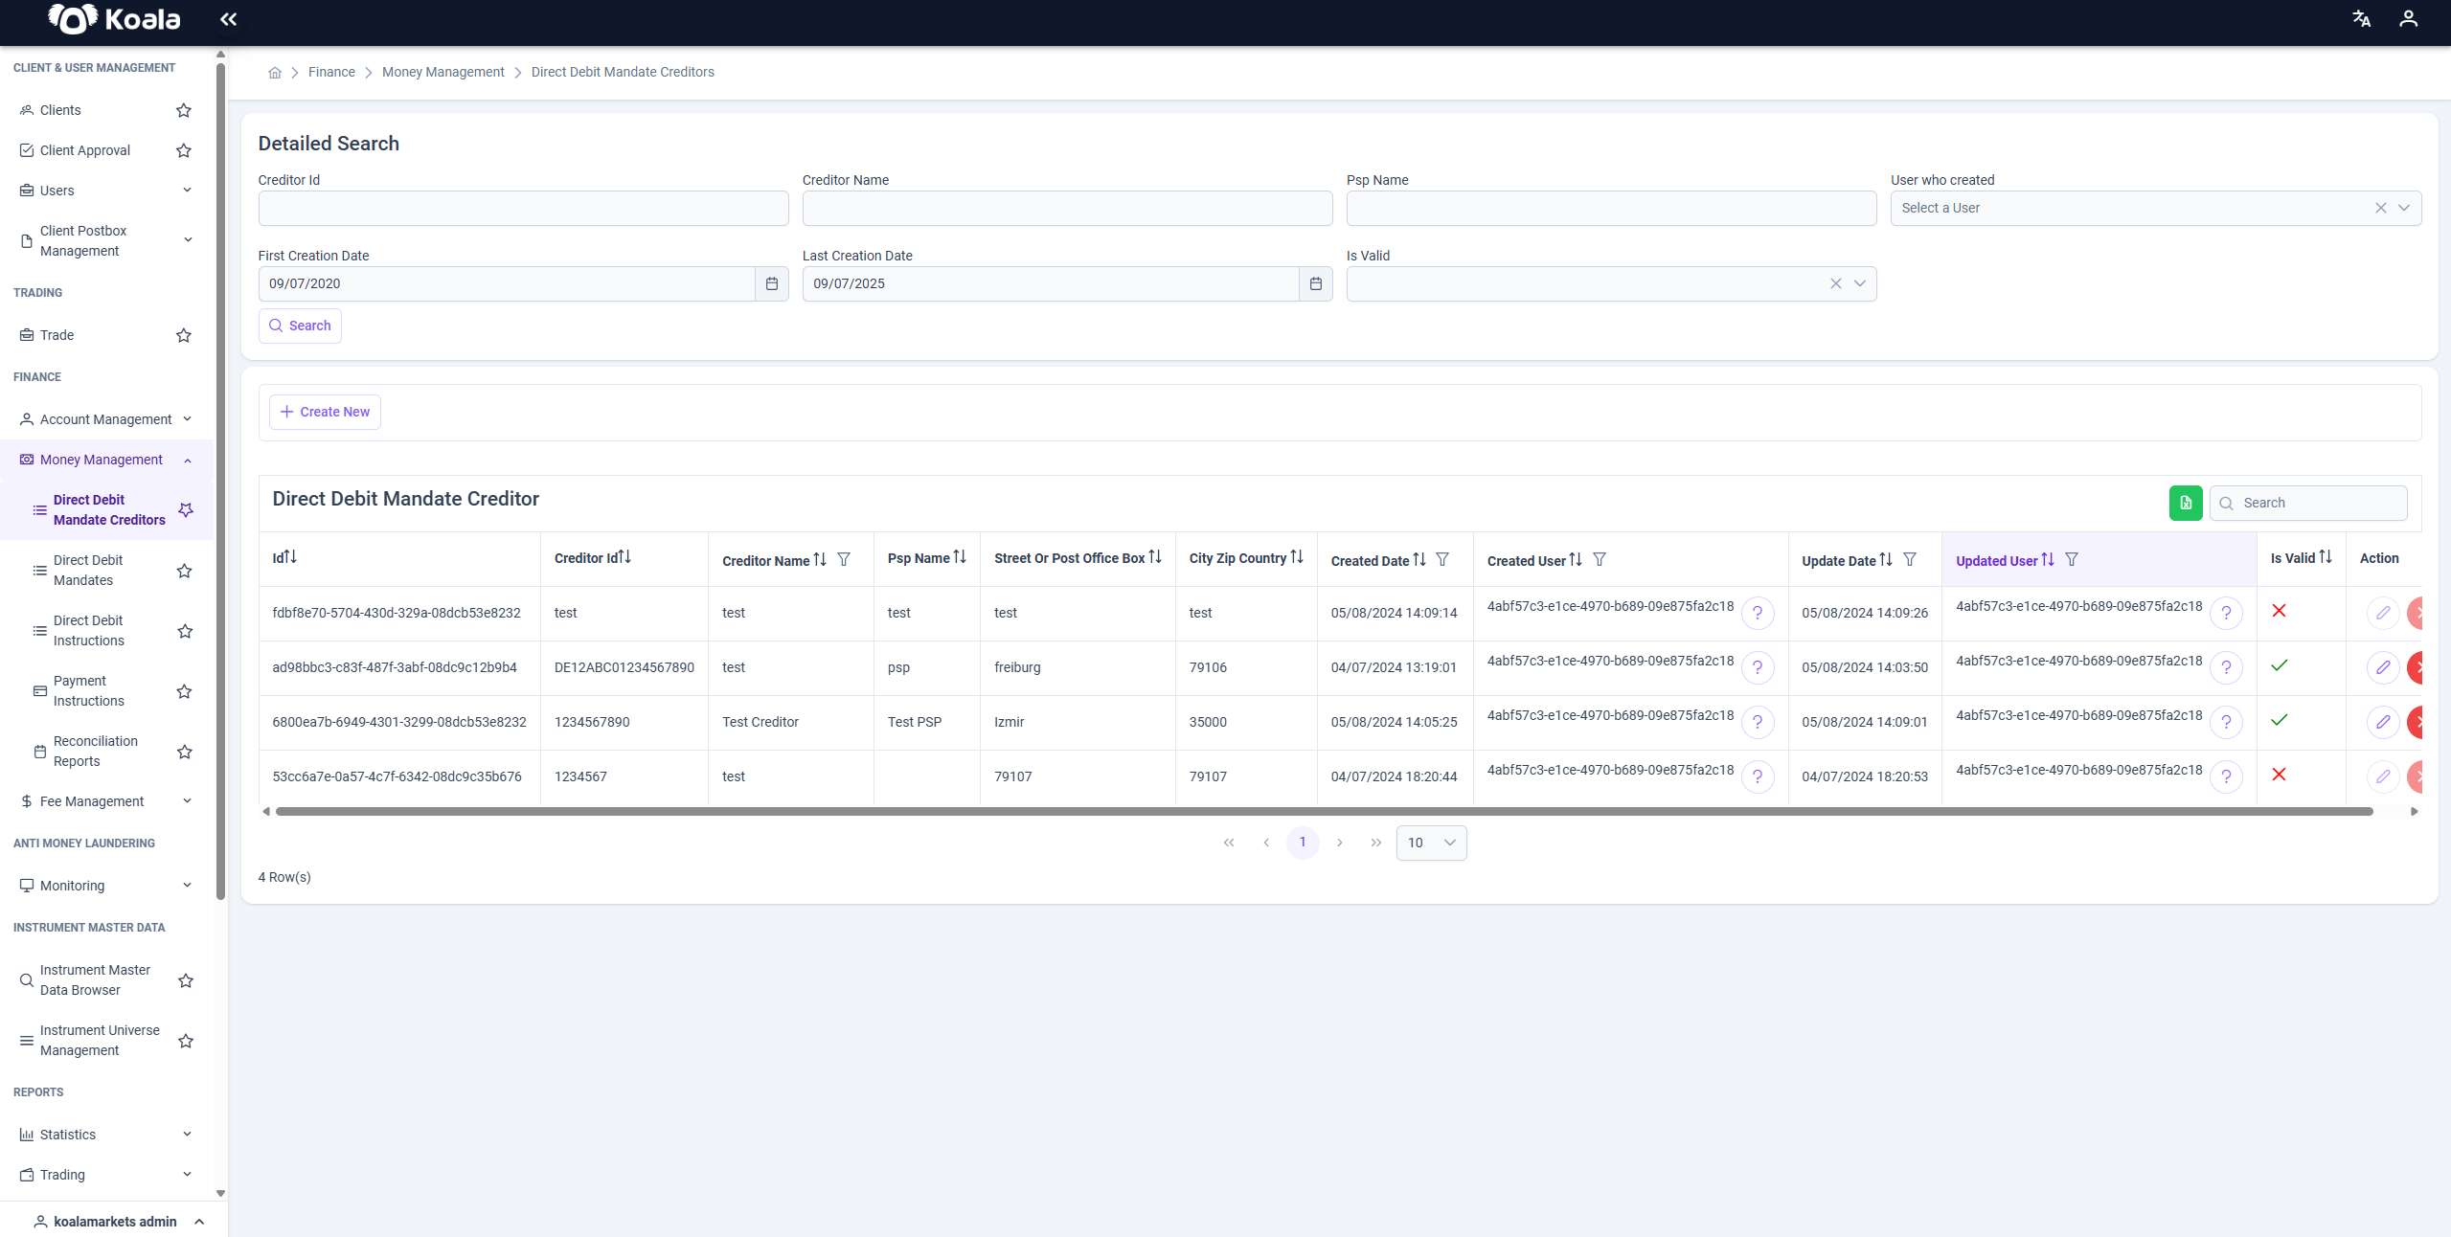Open Direct Debit Mandates page

pyautogui.click(x=88, y=571)
